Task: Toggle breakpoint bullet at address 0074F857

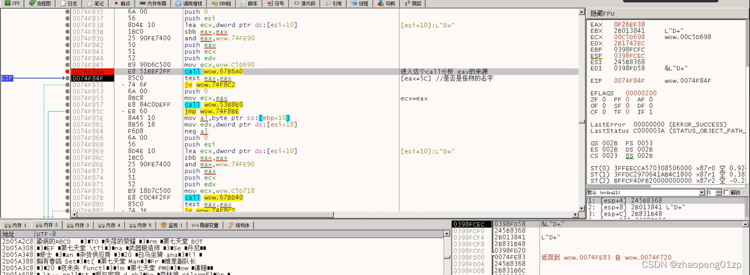Action: click(x=68, y=105)
